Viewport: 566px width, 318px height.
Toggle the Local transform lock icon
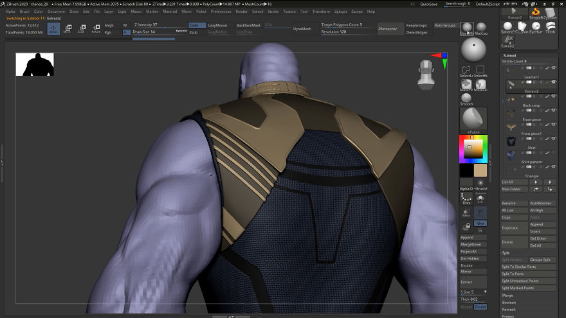click(x=466, y=227)
